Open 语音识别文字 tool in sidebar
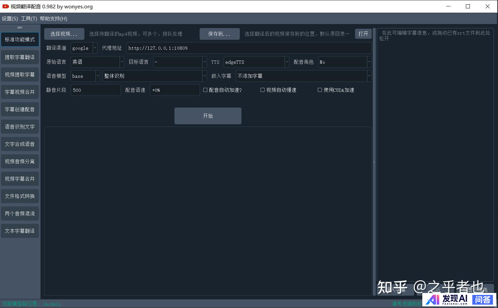This screenshot has width=498, height=308. click(20, 127)
